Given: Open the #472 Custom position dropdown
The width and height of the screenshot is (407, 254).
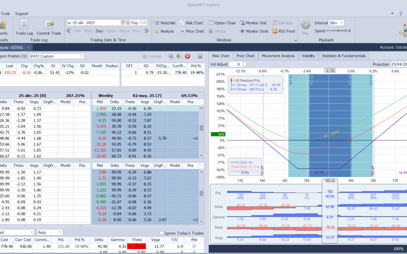Looking at the screenshot, I should coord(82,56).
